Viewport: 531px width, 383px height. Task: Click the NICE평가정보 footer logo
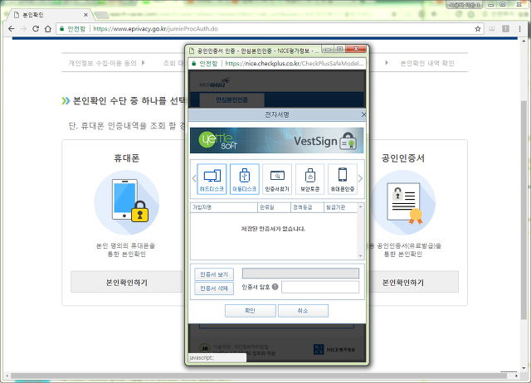point(334,350)
